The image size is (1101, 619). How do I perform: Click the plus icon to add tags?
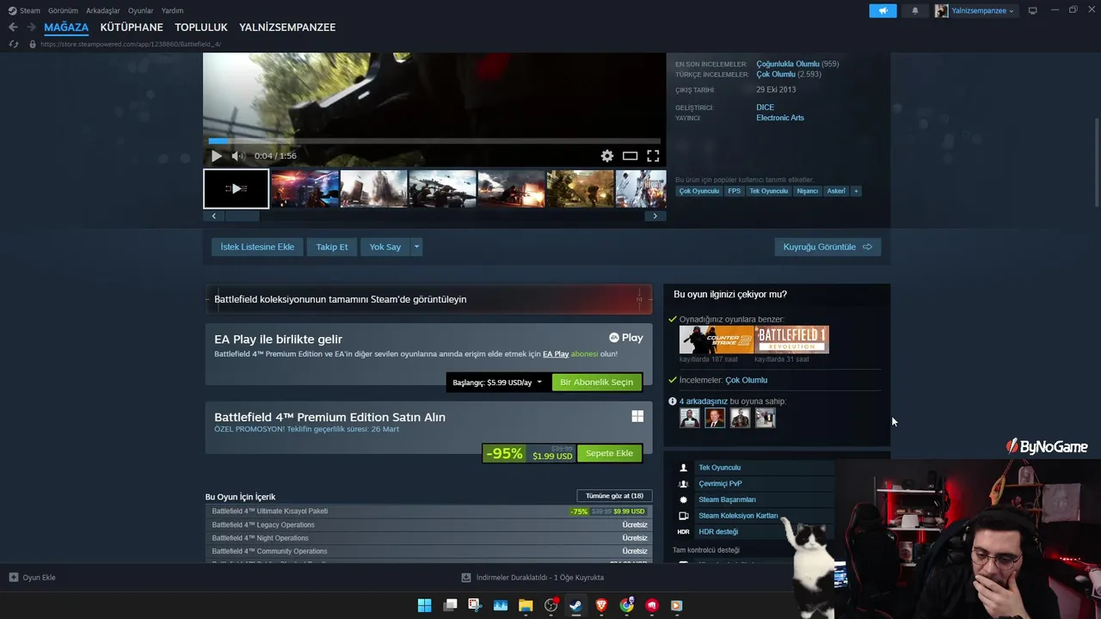pos(856,191)
